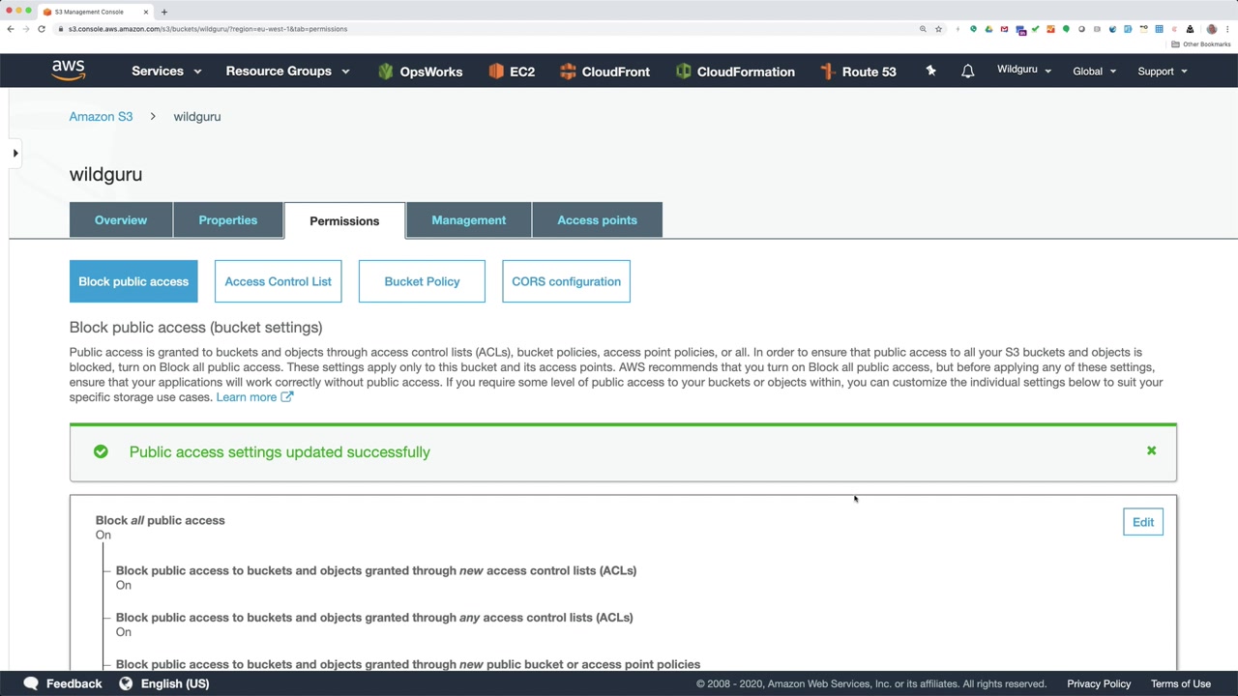The width and height of the screenshot is (1238, 696).
Task: Follow the Learn more link
Action: (x=254, y=397)
